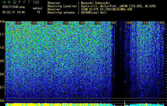The image size is (167, 106).
Task: Click the Receiving antenna label
Action: pos(61,12)
